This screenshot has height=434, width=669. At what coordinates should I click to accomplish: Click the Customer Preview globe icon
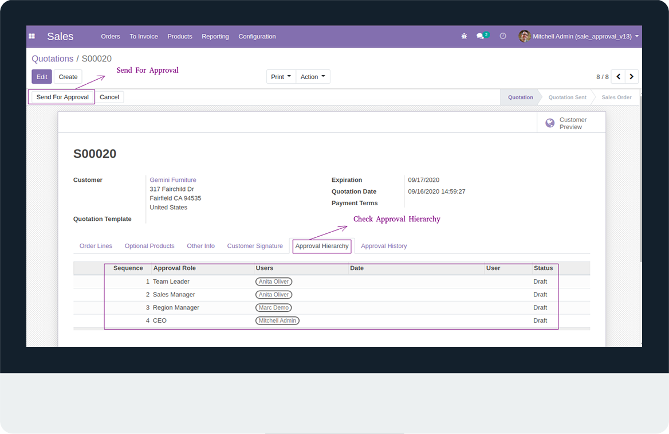tap(550, 123)
